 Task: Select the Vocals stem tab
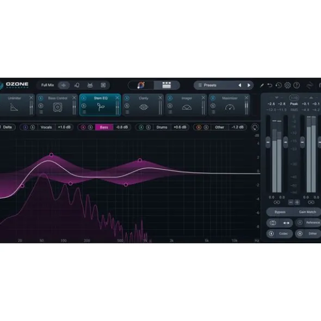coord(46,127)
